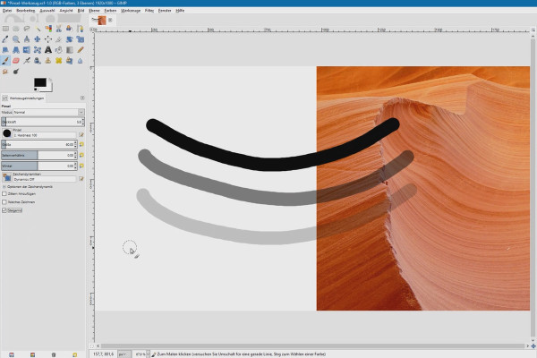The image size is (537, 358).
Task: Open the Datei menu
Action: click(x=7, y=11)
